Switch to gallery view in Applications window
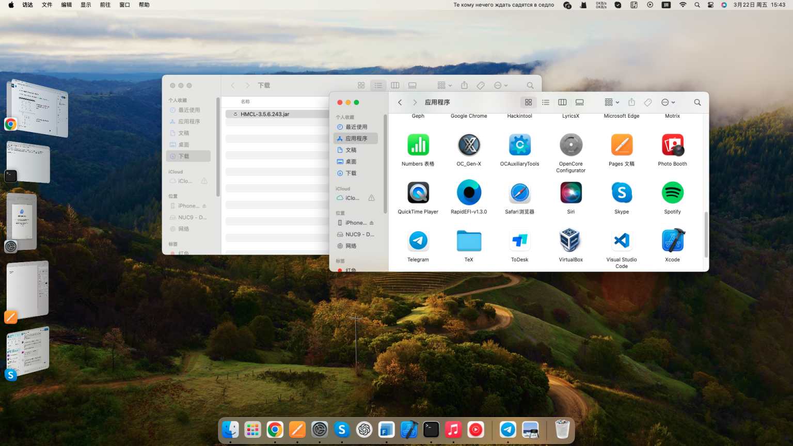Viewport: 793px width, 446px height. (580, 102)
